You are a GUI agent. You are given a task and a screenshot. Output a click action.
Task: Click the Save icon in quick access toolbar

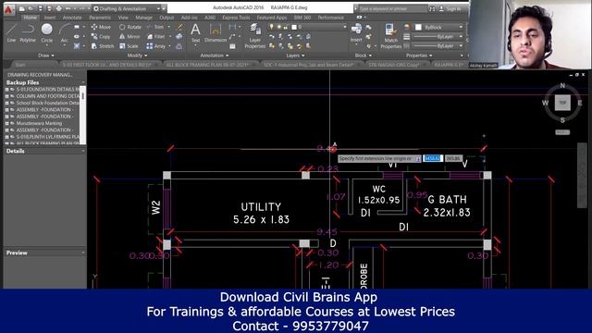(41, 8)
